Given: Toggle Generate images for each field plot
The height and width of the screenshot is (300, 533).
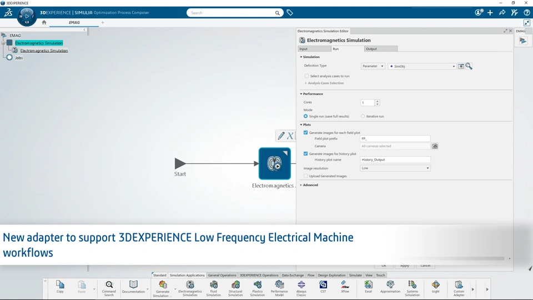Looking at the screenshot, I should (305, 133).
